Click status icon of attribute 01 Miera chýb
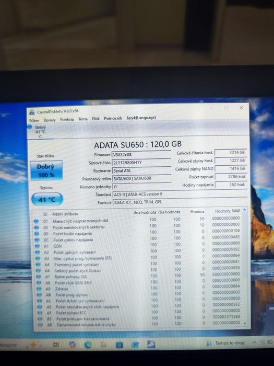The width and height of the screenshot is (274, 366). [36, 221]
